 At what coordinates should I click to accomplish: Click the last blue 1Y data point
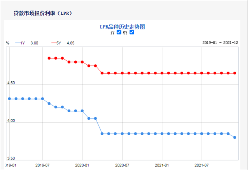[235, 137]
